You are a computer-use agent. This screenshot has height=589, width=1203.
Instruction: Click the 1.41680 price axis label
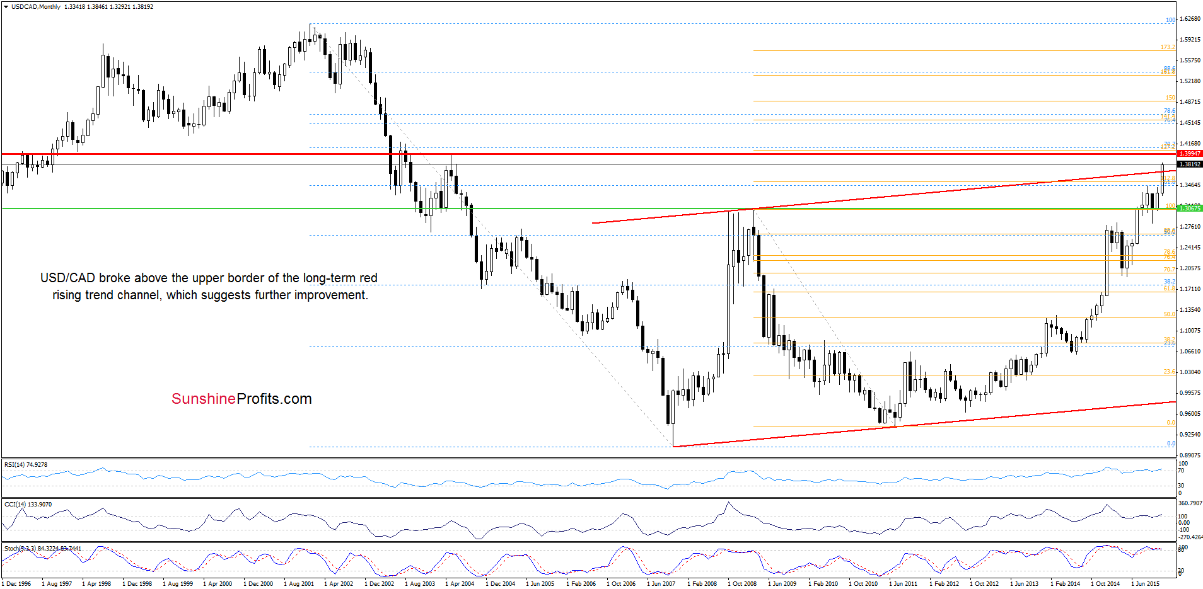pyautogui.click(x=1190, y=144)
